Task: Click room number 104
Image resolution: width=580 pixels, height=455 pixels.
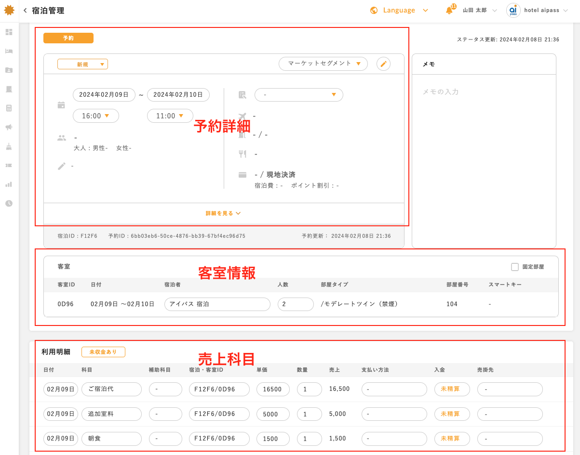Action: point(452,304)
